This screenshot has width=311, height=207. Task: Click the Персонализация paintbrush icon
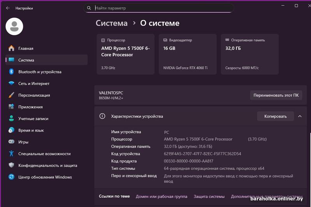11,95
